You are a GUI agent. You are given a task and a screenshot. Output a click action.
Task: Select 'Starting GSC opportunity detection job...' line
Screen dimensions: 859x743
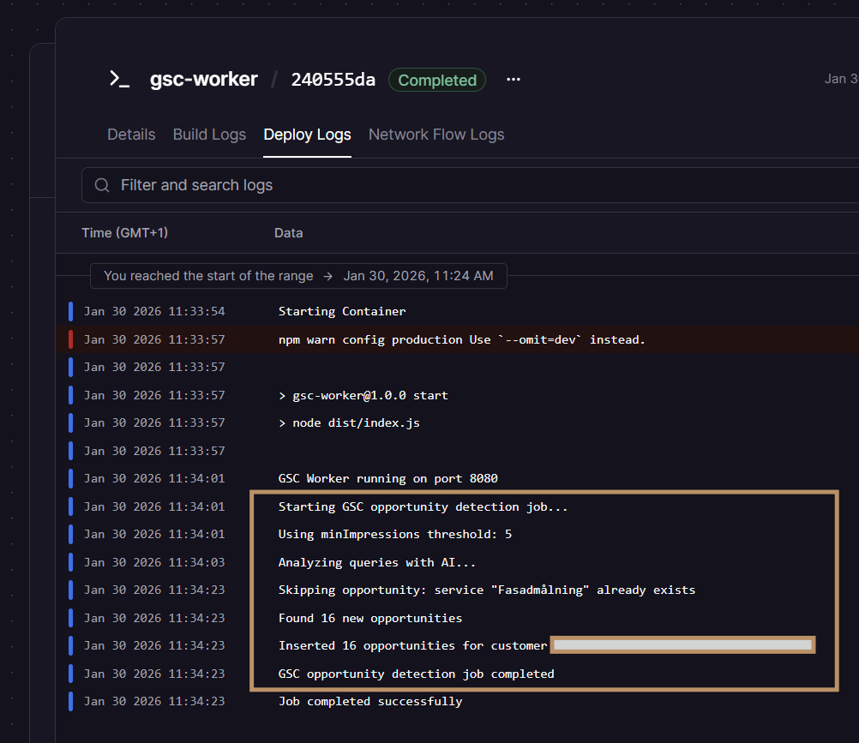423,507
